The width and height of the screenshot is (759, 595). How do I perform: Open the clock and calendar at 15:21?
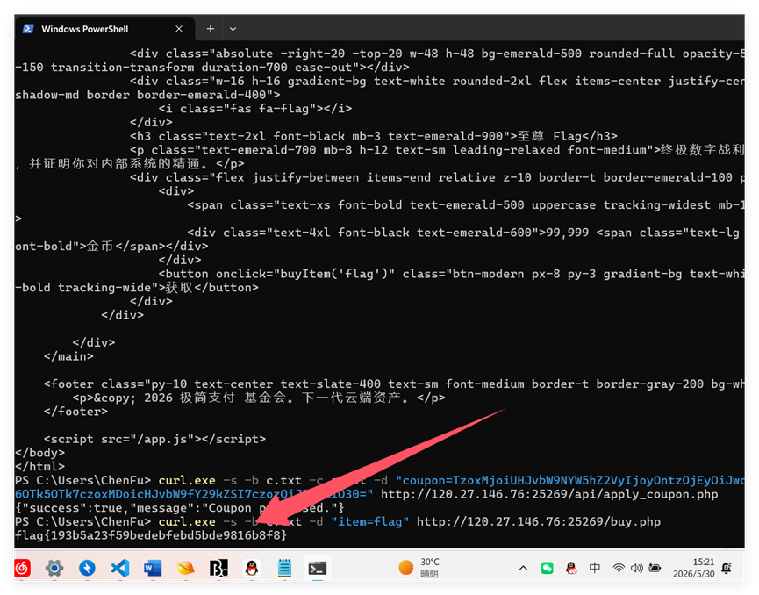[693, 568]
